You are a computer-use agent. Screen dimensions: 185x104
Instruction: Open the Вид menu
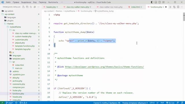click(x=35, y=2)
